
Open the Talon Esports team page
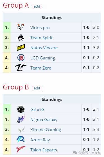(x=44, y=150)
